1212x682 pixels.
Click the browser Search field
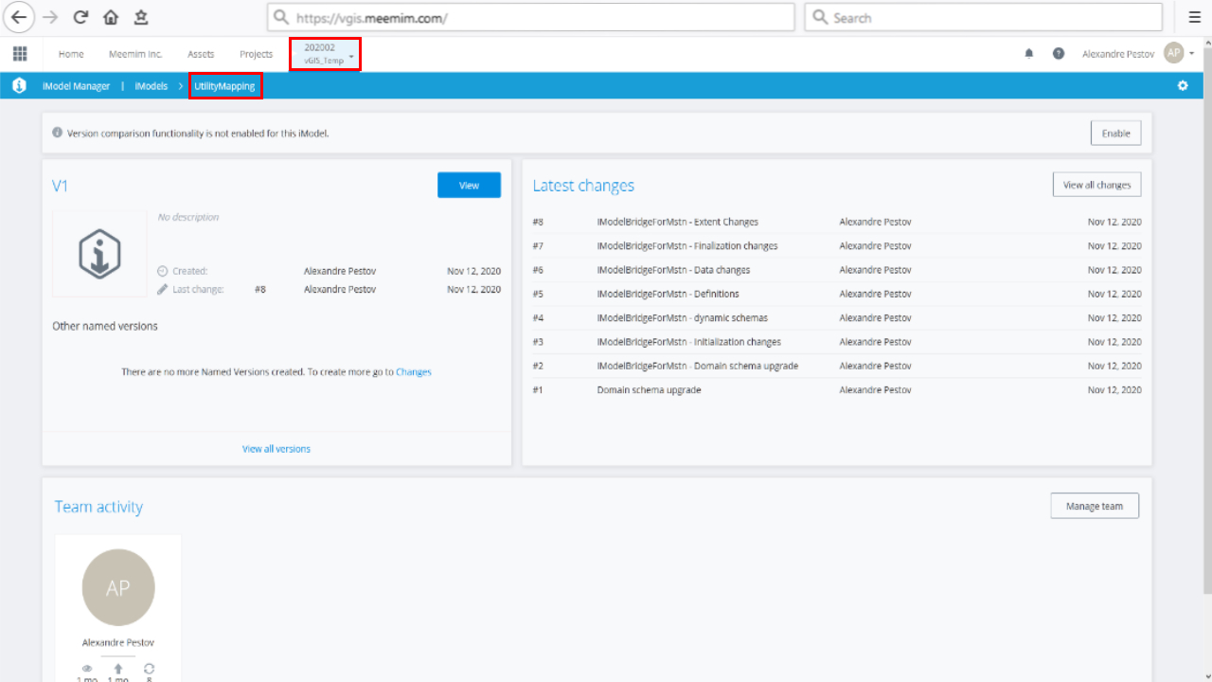click(983, 17)
